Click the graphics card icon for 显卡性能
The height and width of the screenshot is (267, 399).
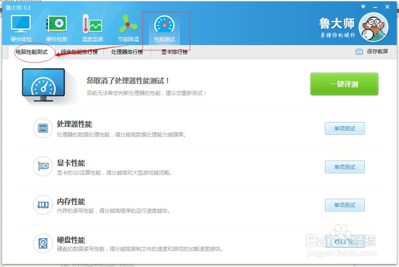point(43,166)
